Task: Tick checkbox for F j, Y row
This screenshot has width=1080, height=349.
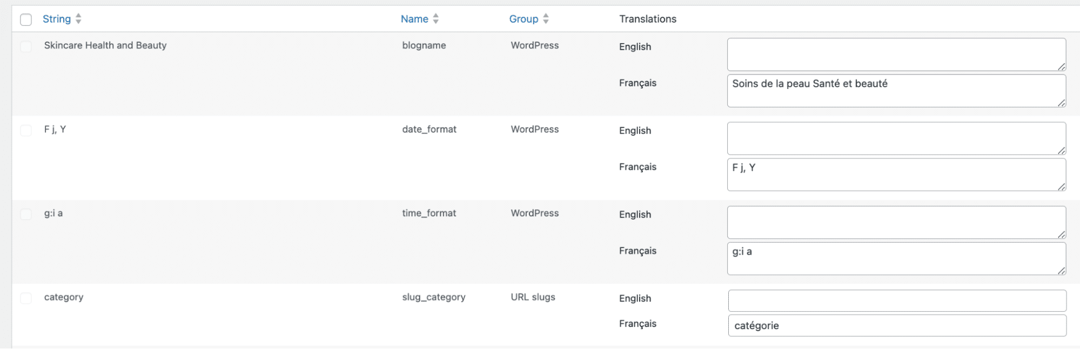Action: 26,131
